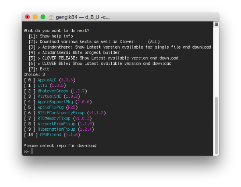Click the CPUFriend entry
The height and width of the screenshot is (187, 241).
(51, 135)
